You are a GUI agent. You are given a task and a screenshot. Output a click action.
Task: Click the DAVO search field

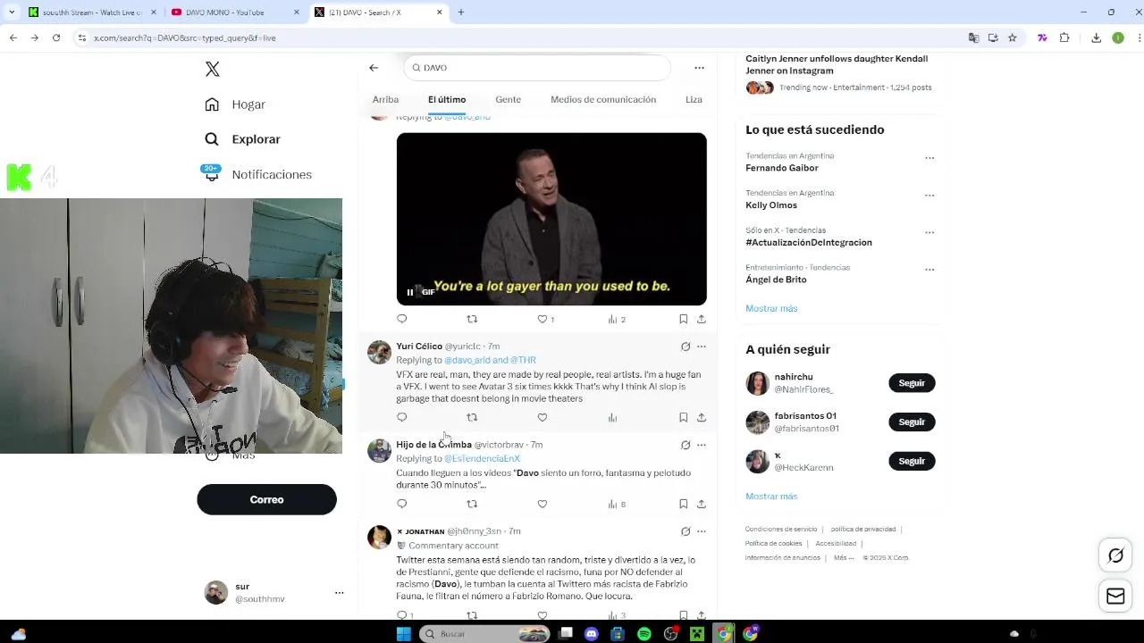(537, 68)
